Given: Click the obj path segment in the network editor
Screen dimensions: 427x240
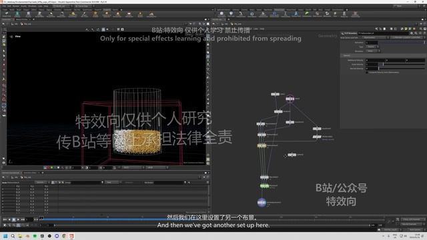Looking at the screenshot, I should [x=225, y=24].
